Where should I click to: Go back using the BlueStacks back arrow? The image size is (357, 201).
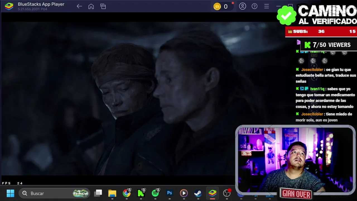79,6
